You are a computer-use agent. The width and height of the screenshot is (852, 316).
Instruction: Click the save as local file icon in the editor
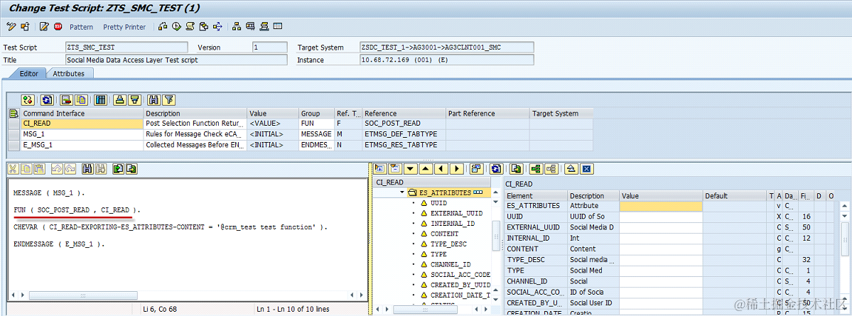(131, 169)
